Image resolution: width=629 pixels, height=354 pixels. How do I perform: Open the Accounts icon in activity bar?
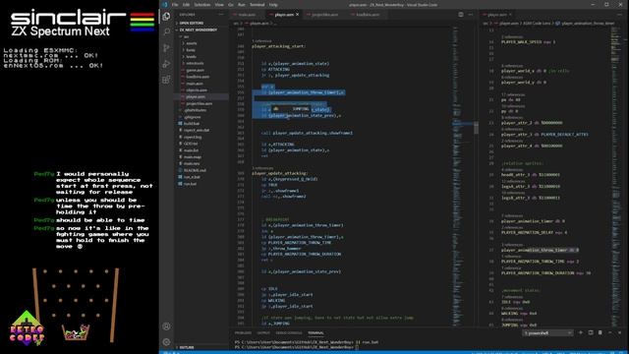166,326
